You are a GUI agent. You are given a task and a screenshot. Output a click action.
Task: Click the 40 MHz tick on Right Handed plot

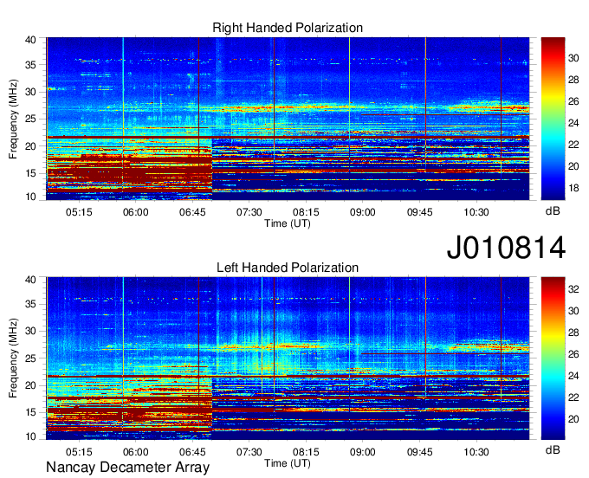[x=30, y=40]
